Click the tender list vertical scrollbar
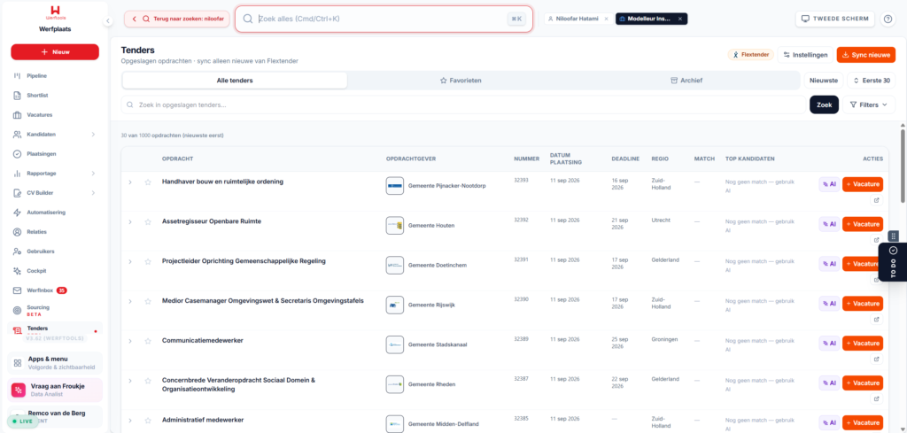 pos(903,165)
